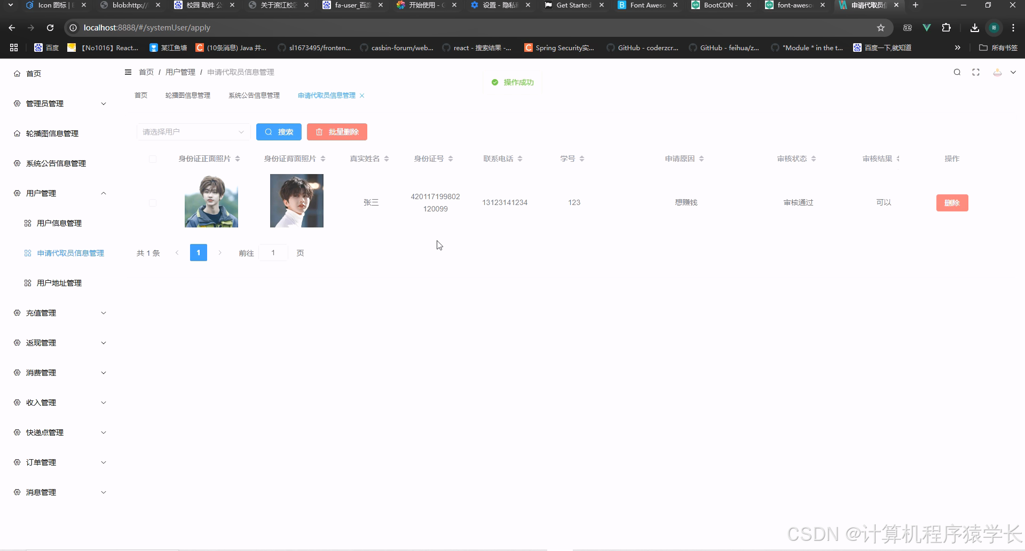Open Chrome apps grid in bookmarks bar

14,48
